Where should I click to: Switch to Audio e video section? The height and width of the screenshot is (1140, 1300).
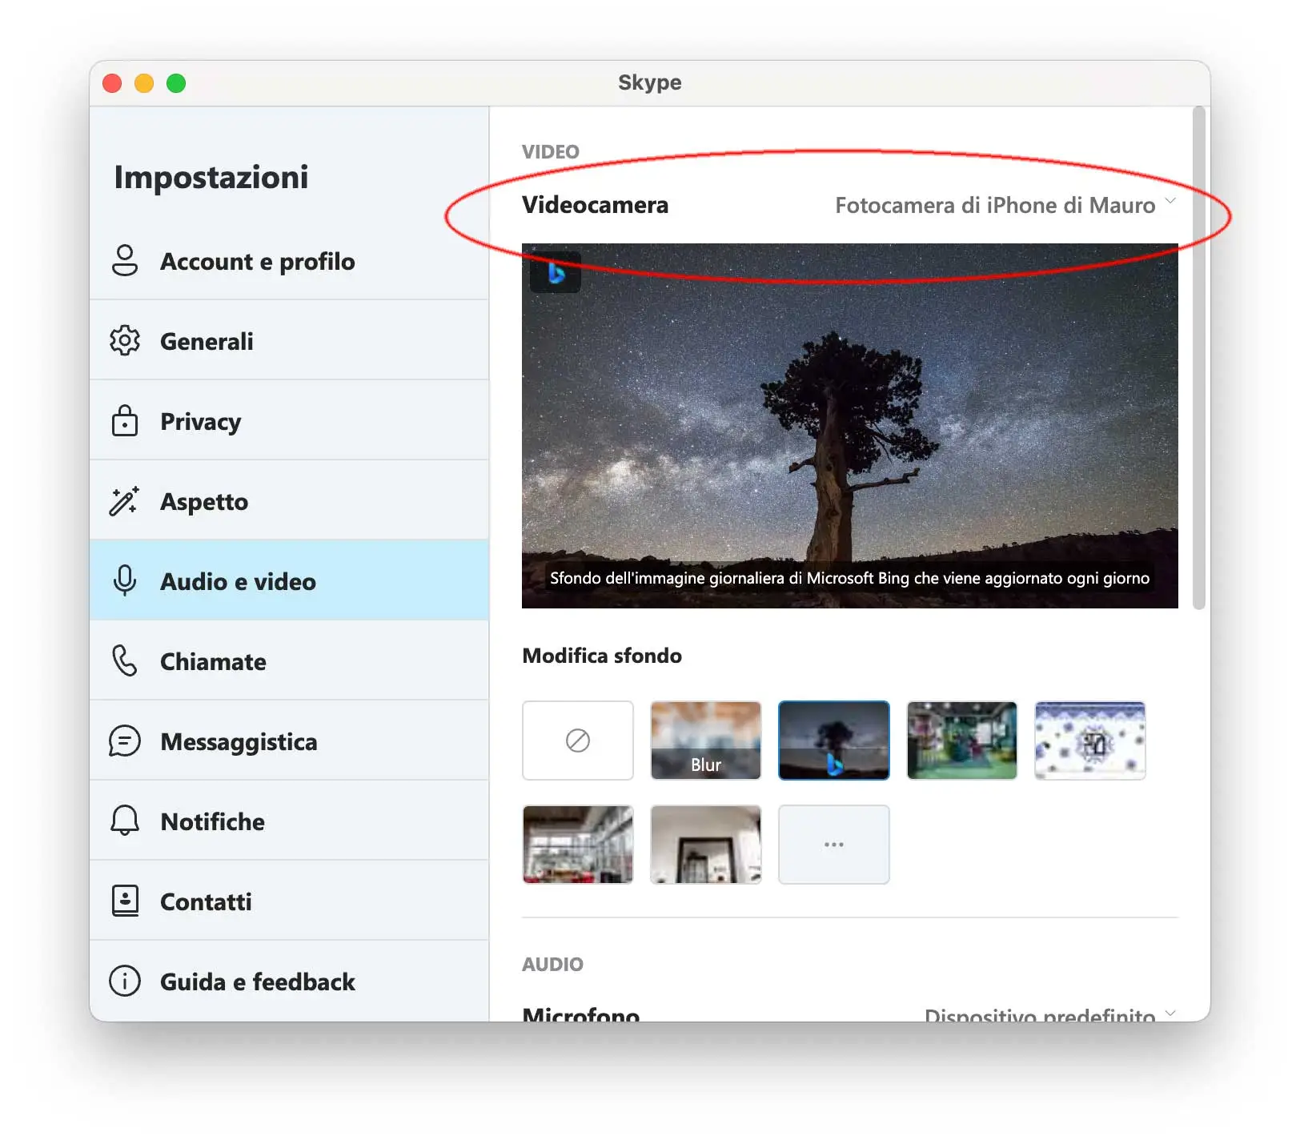[x=237, y=581]
